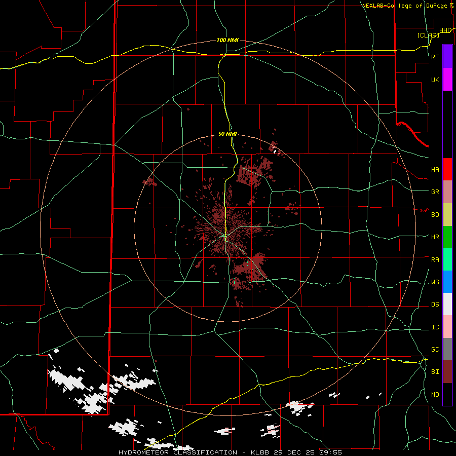The height and width of the screenshot is (456, 456).
Task: Click the ND black legend swatch
Action: (447, 394)
